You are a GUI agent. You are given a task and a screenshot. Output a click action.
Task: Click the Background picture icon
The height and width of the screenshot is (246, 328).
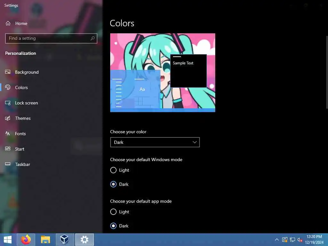pyautogui.click(x=8, y=72)
